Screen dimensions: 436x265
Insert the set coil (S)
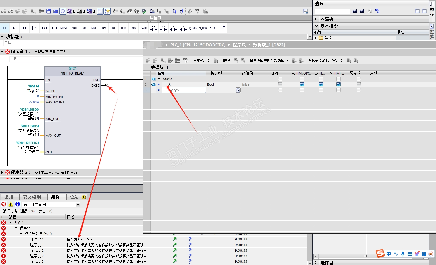54,28
